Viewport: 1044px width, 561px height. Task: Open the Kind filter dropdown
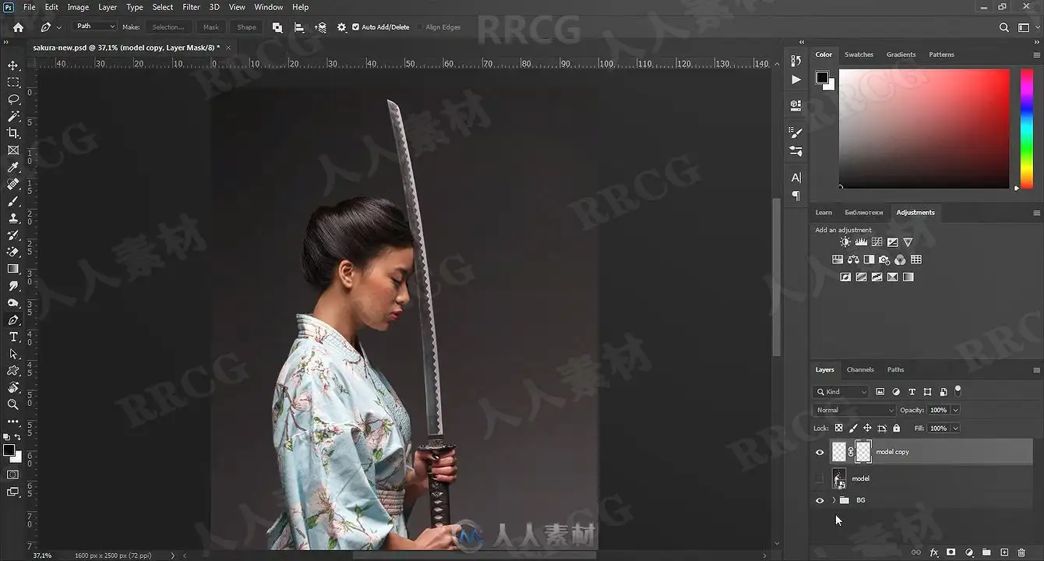point(841,392)
